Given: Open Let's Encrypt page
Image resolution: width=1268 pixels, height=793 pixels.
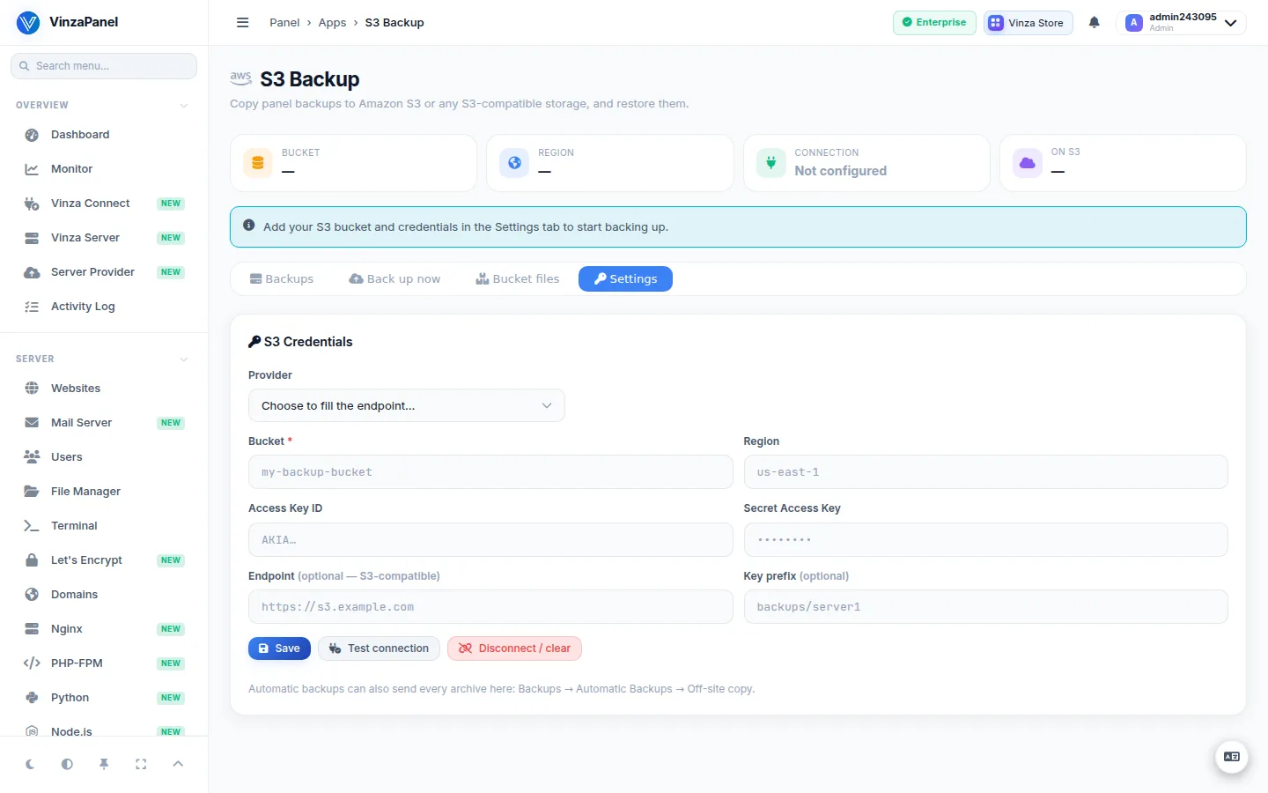Looking at the screenshot, I should pyautogui.click(x=104, y=560).
